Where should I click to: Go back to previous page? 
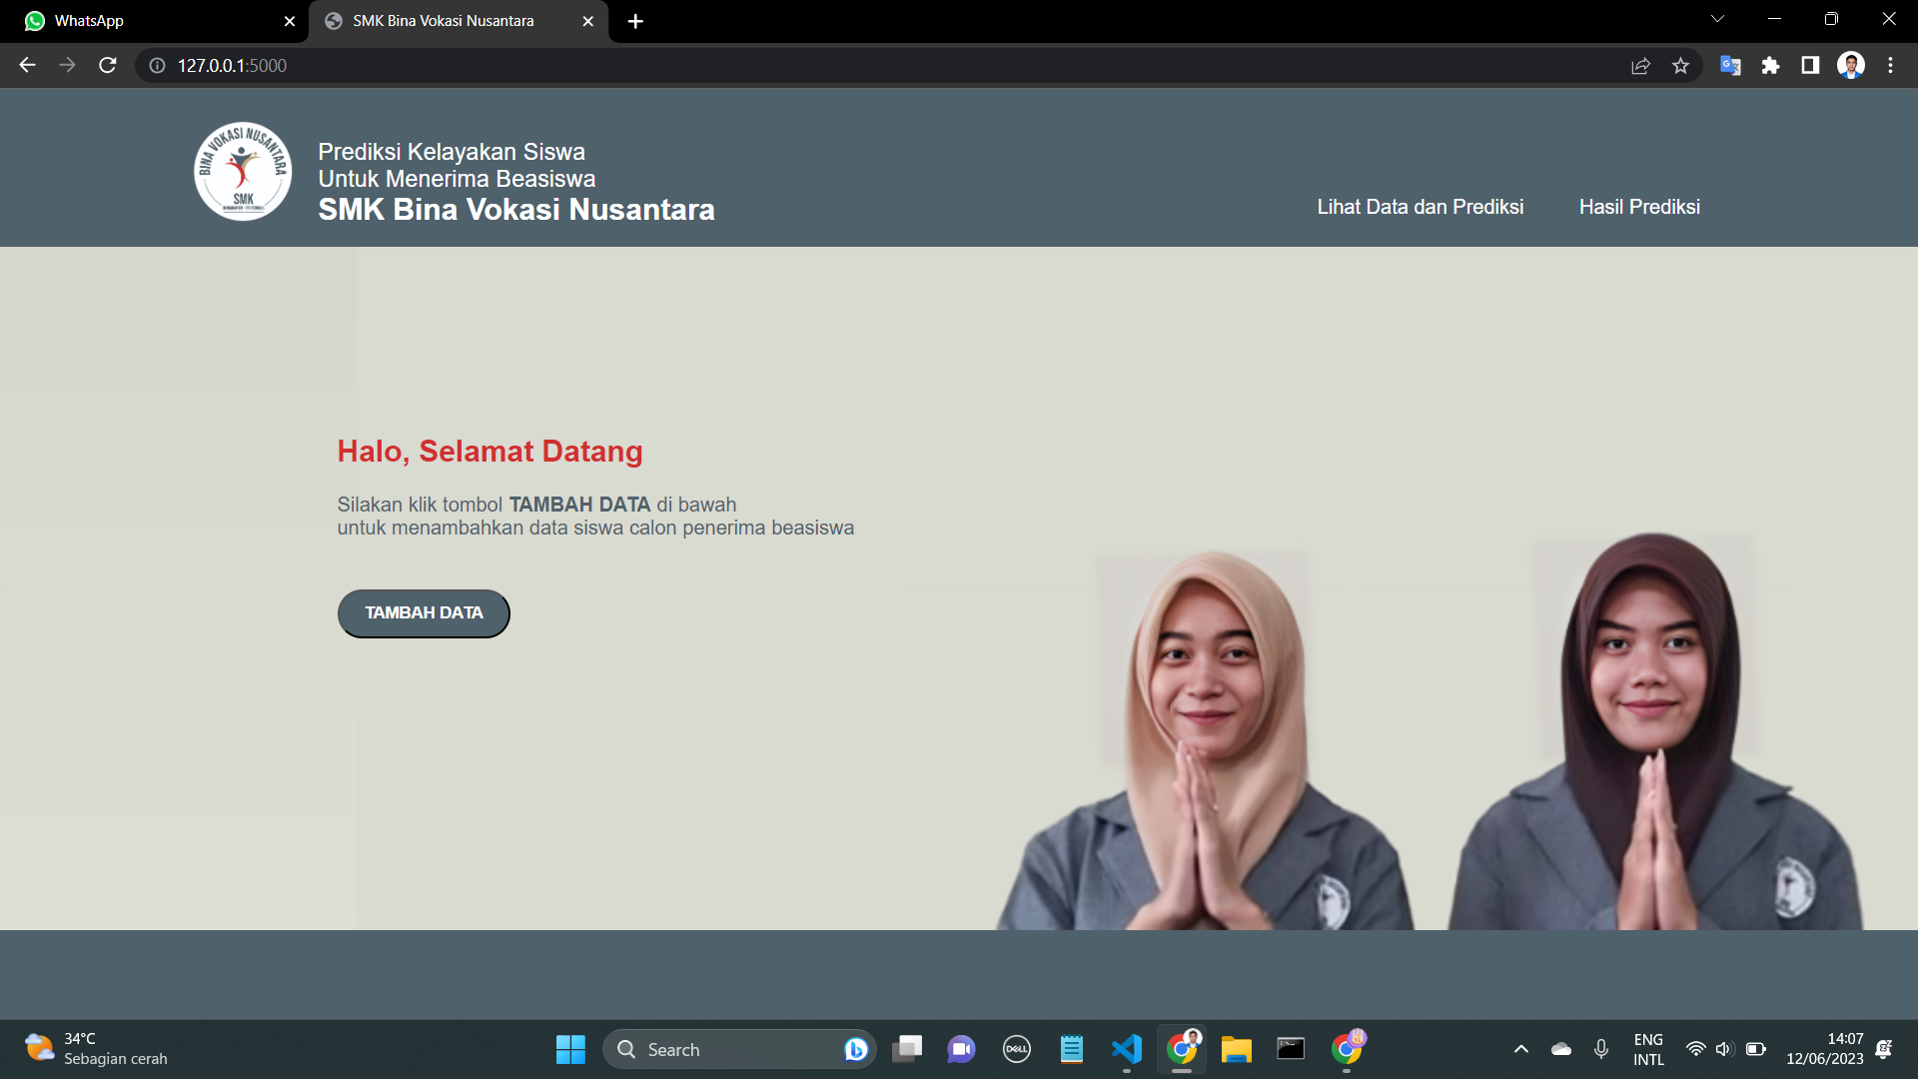click(27, 65)
